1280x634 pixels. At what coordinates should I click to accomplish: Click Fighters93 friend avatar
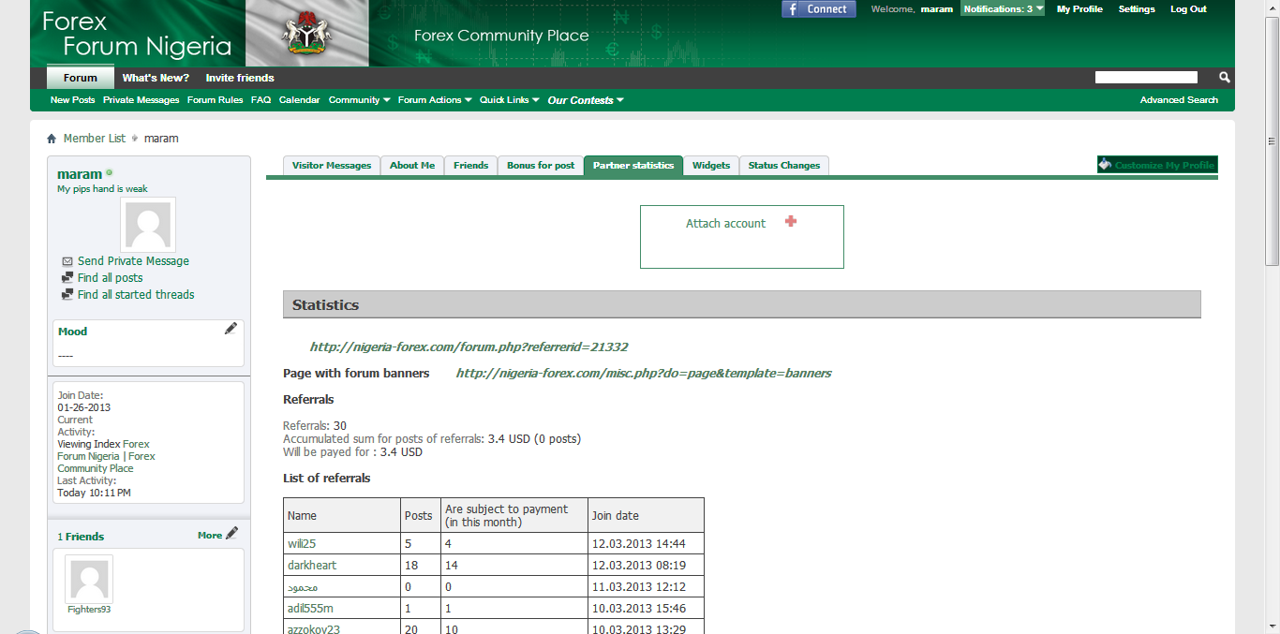pos(89,579)
